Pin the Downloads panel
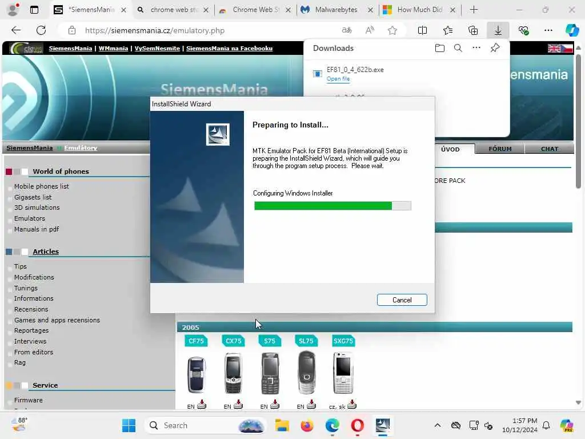585x439 pixels. 495,48
